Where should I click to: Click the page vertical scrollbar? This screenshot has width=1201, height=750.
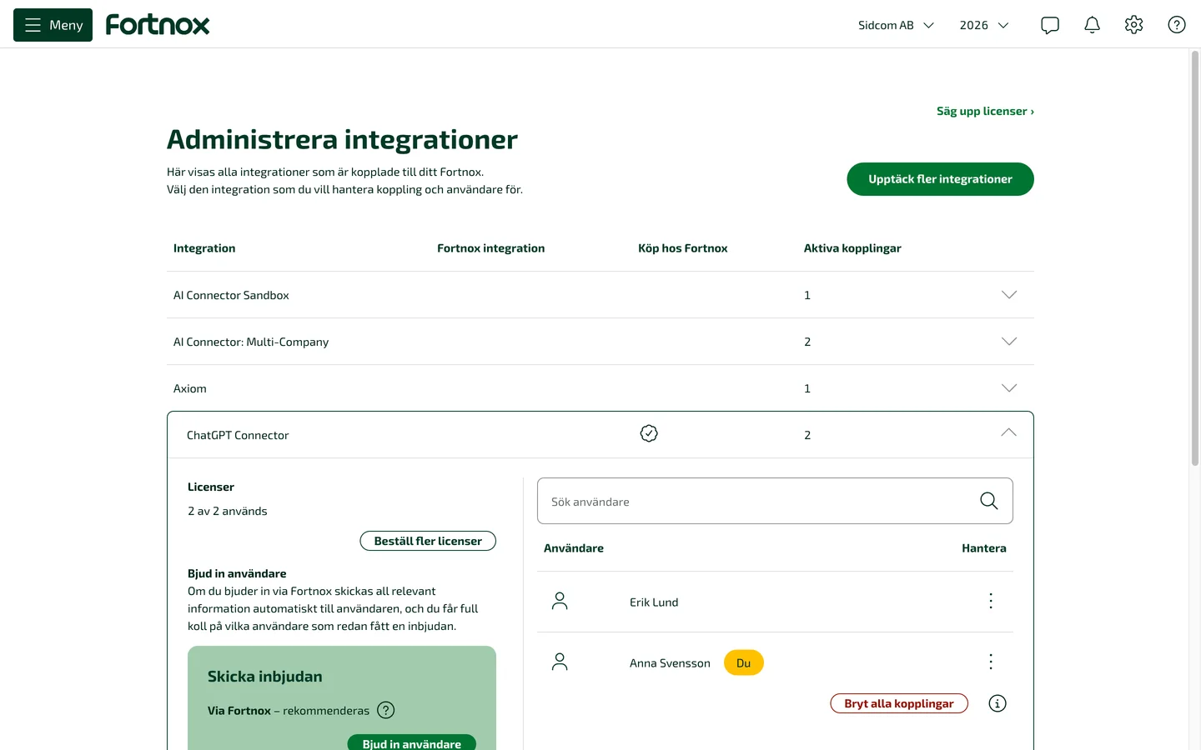[x=1194, y=258]
